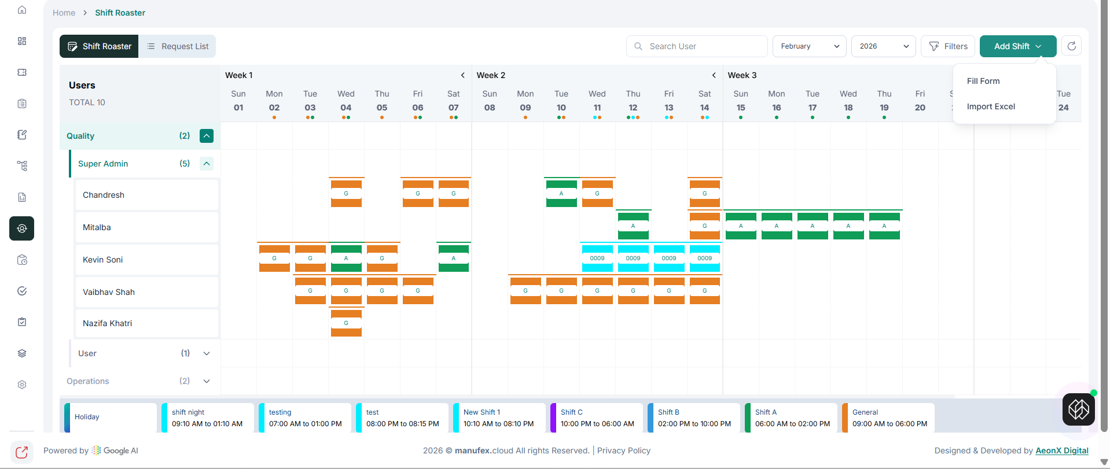
Task: Collapse the Quality department group
Action: (x=207, y=136)
